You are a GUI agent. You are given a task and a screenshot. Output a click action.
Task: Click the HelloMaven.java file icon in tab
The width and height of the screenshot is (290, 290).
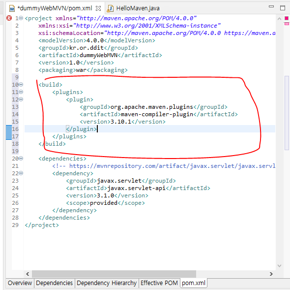(110, 8)
